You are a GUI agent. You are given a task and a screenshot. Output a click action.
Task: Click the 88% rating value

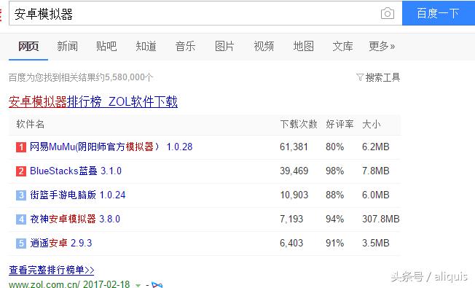334,195
